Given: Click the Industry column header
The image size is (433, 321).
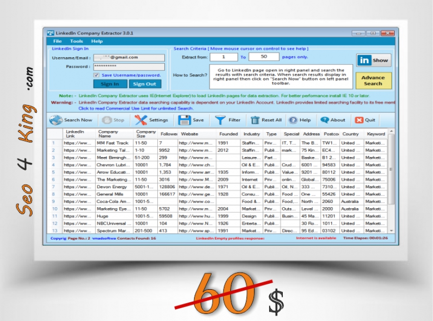Looking at the screenshot, I should [251, 134].
